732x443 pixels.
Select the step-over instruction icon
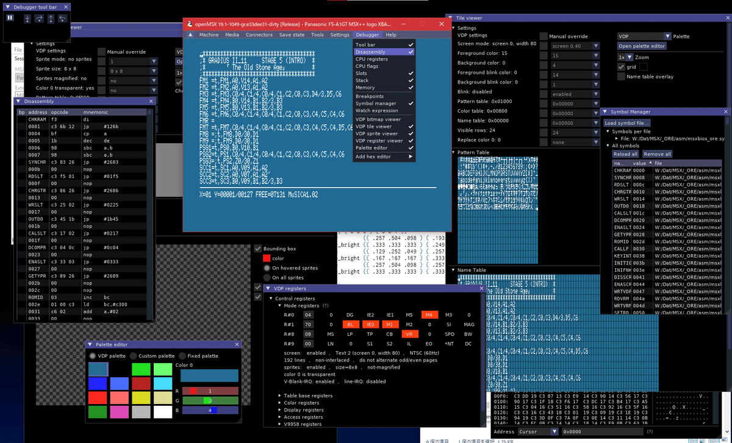point(39,18)
